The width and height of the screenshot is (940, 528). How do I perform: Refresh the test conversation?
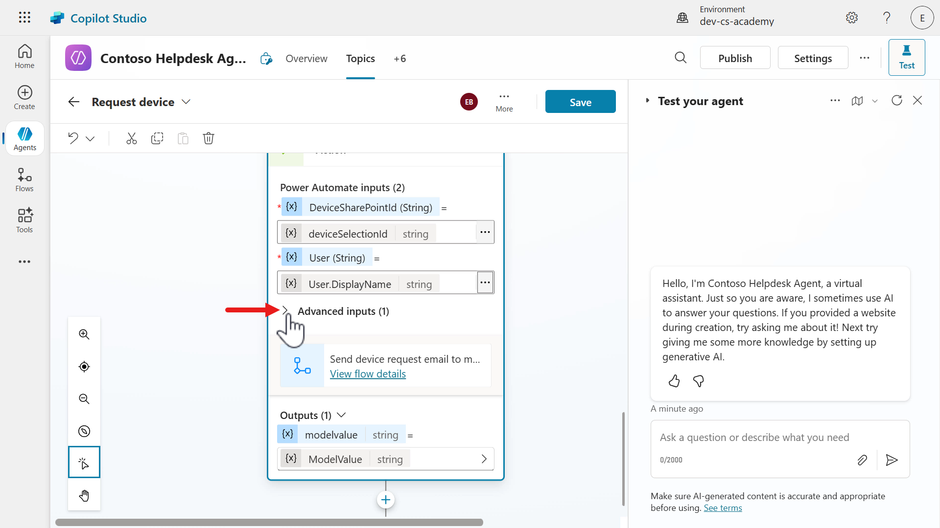pos(897,101)
